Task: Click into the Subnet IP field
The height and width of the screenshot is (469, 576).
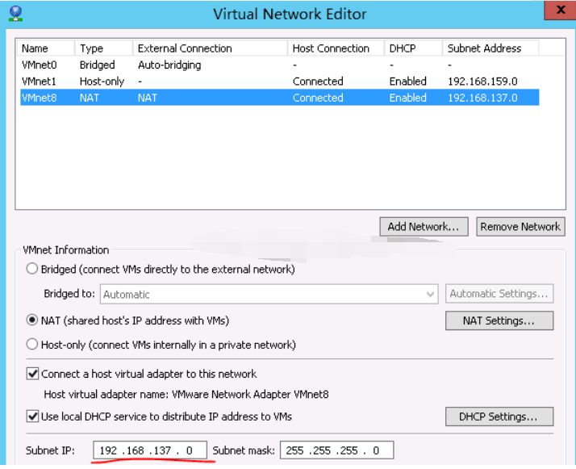Action: (x=150, y=450)
